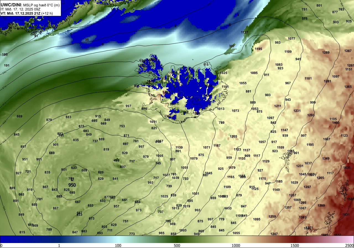Click the height value 1147
The image size is (354, 248).
(284, 130)
